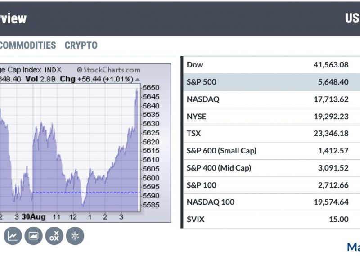
Task: Click the area chart gallery icon
Action: [x=33, y=236]
